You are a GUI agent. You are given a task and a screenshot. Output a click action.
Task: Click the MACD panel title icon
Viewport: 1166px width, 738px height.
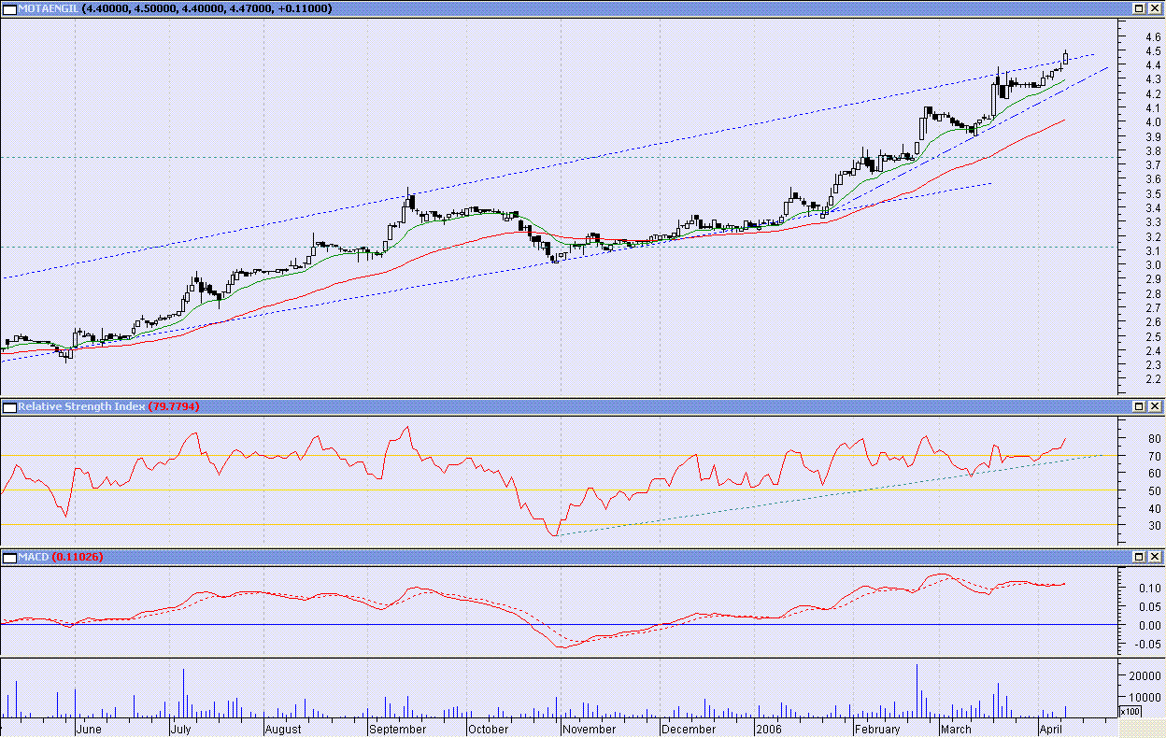pos(9,557)
